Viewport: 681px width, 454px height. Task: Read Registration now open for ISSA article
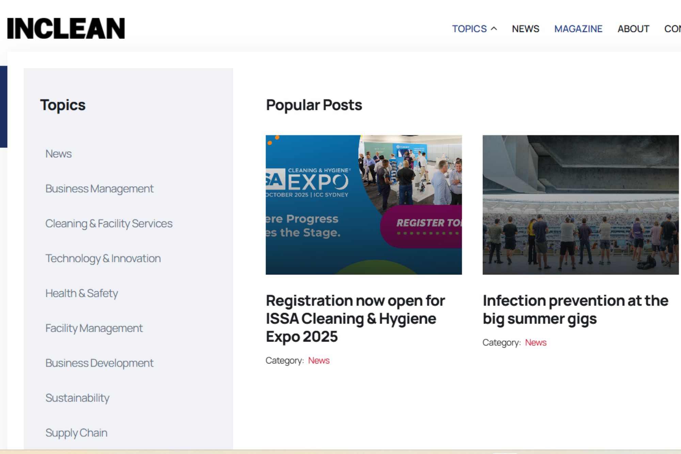pyautogui.click(x=355, y=318)
